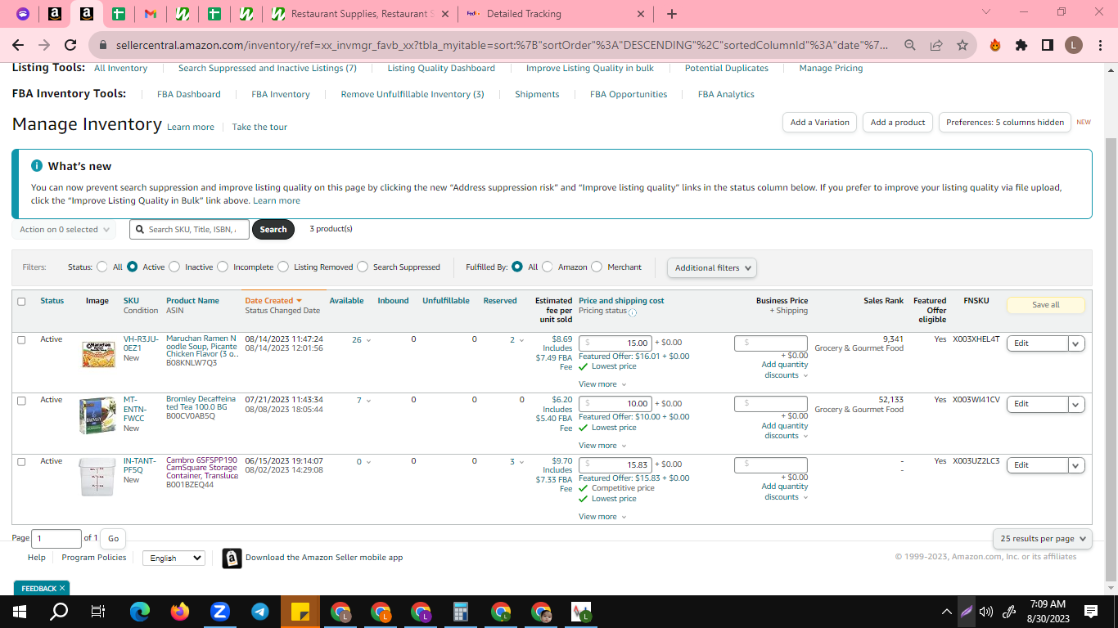View site information via the lock icon

103,46
